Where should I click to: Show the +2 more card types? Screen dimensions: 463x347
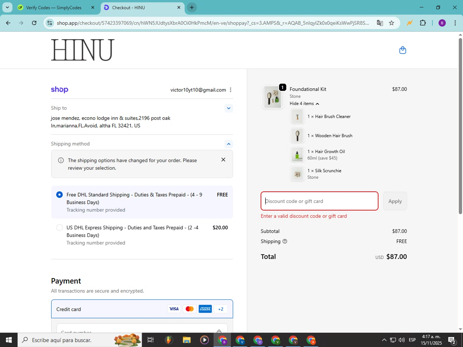tap(221, 309)
